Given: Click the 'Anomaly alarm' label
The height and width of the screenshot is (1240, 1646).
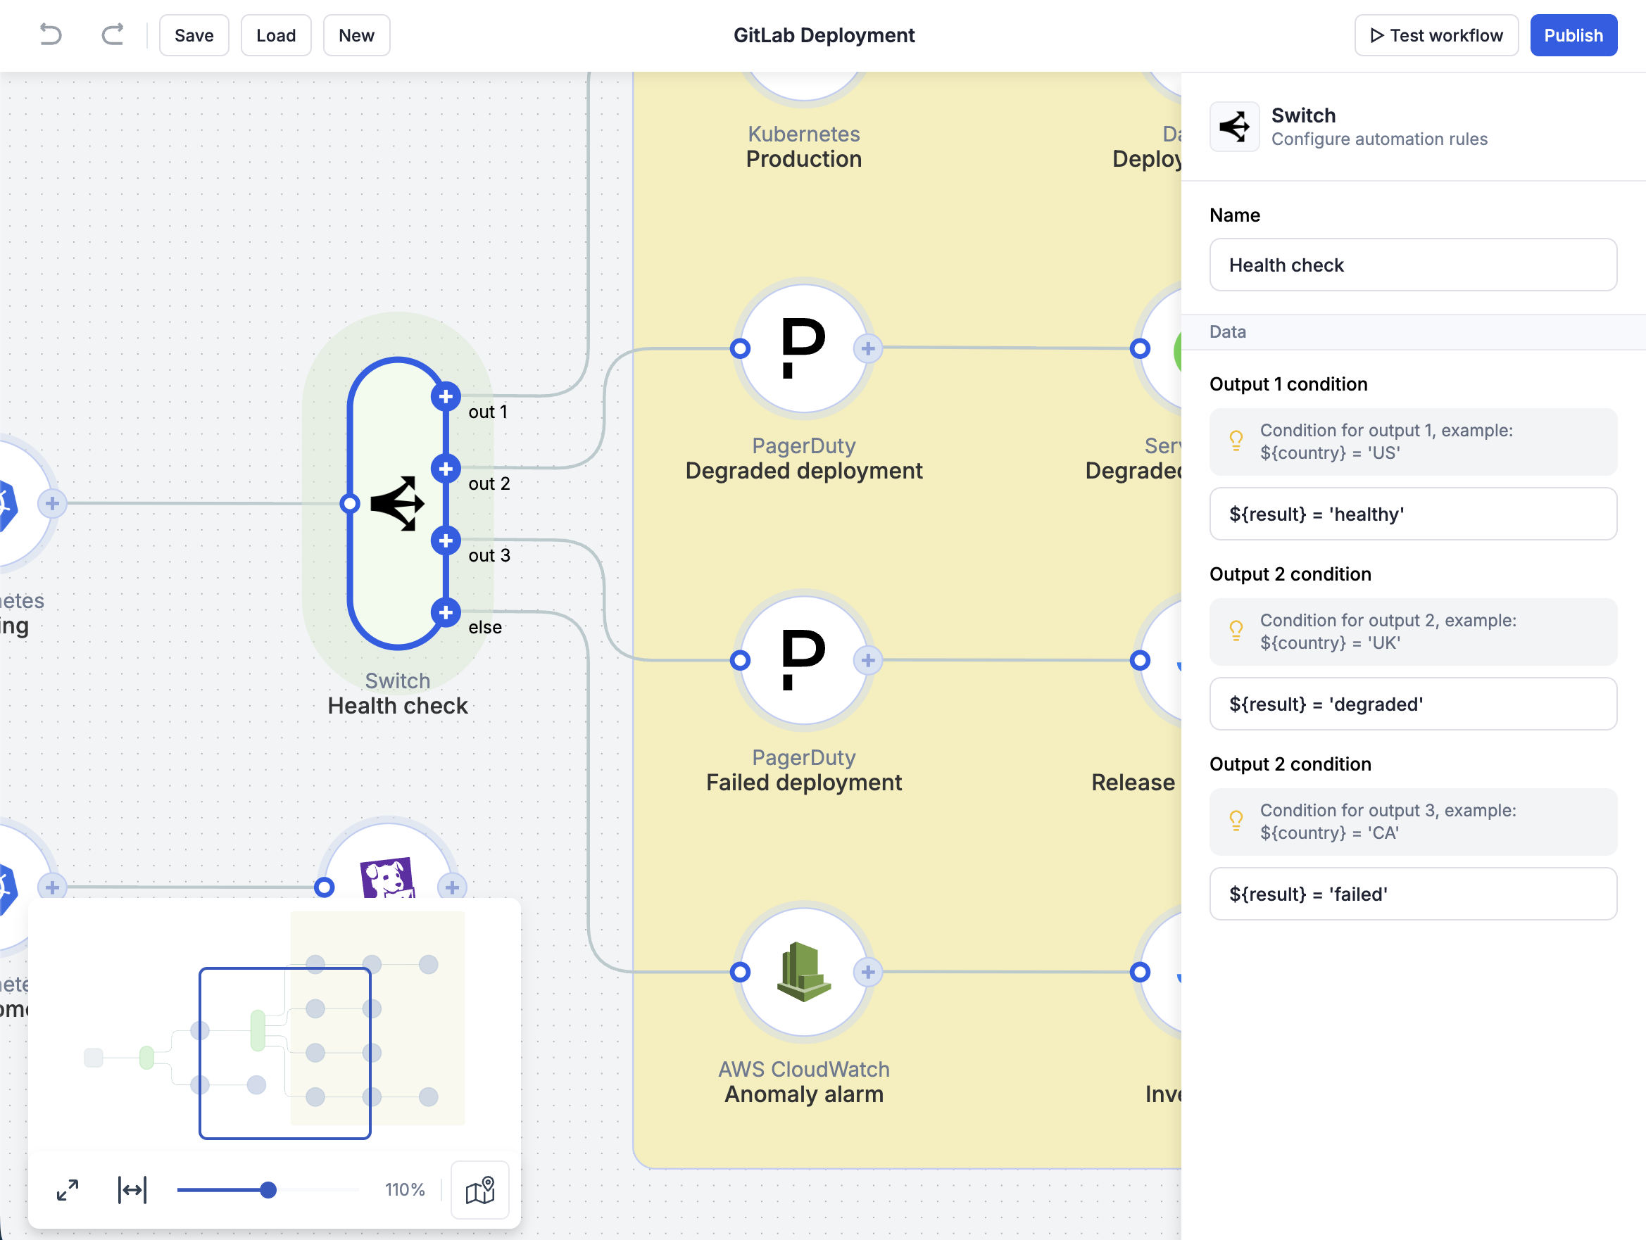Looking at the screenshot, I should pyautogui.click(x=804, y=1094).
